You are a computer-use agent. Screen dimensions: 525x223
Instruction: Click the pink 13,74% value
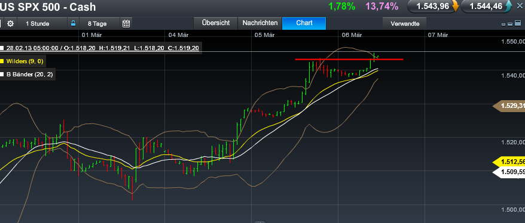(x=382, y=7)
